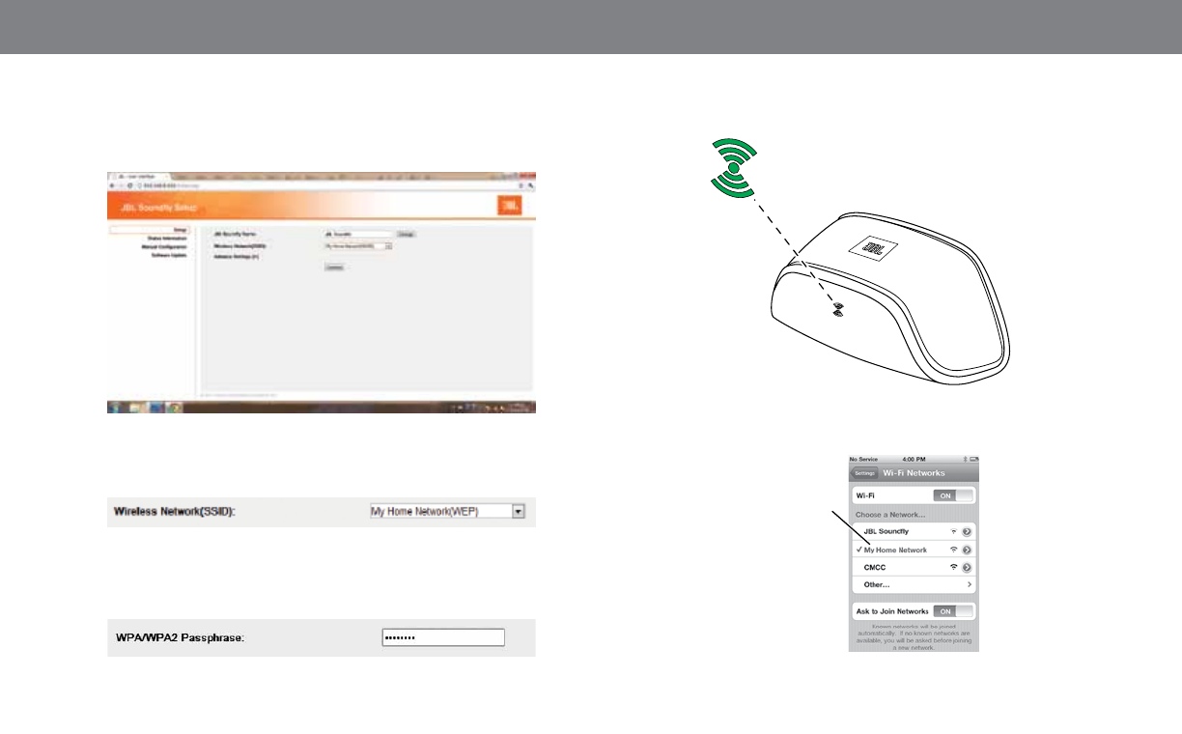Click the browser reload icon

(128, 183)
